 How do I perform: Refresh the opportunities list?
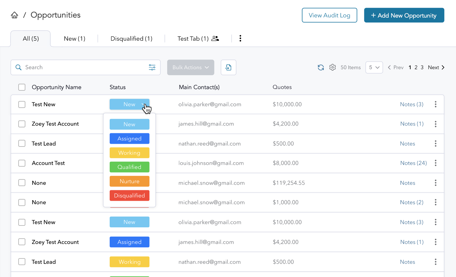321,67
